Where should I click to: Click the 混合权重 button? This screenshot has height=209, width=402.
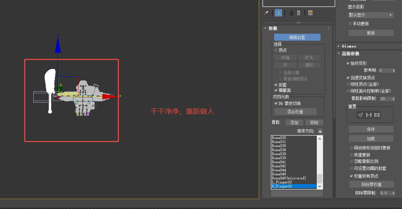[295, 112]
